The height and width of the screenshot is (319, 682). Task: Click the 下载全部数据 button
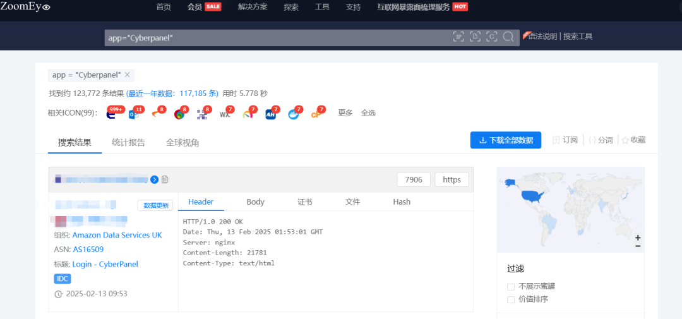pyautogui.click(x=506, y=140)
